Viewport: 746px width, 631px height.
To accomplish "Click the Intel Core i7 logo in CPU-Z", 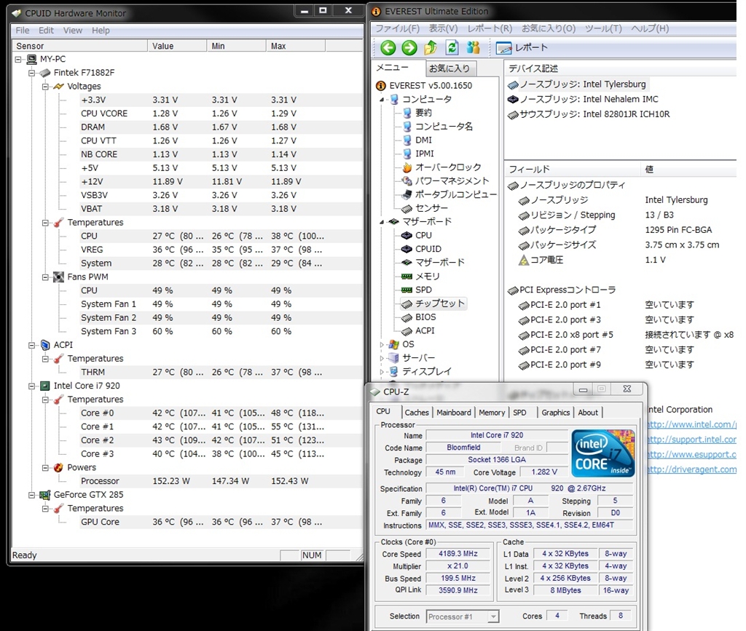I will pos(603,453).
